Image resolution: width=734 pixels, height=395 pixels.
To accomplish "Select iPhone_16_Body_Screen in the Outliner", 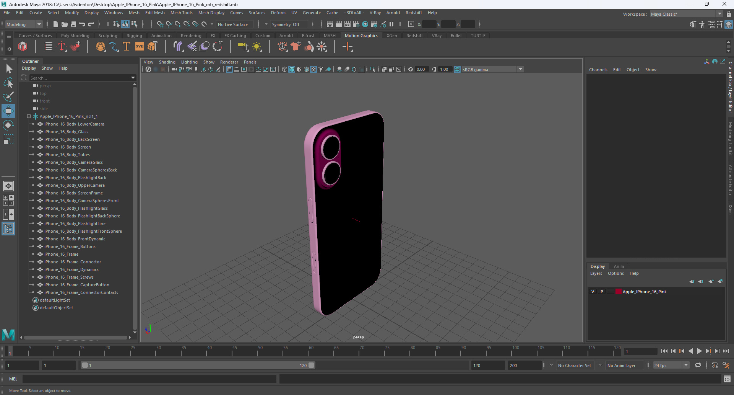I will coord(67,147).
